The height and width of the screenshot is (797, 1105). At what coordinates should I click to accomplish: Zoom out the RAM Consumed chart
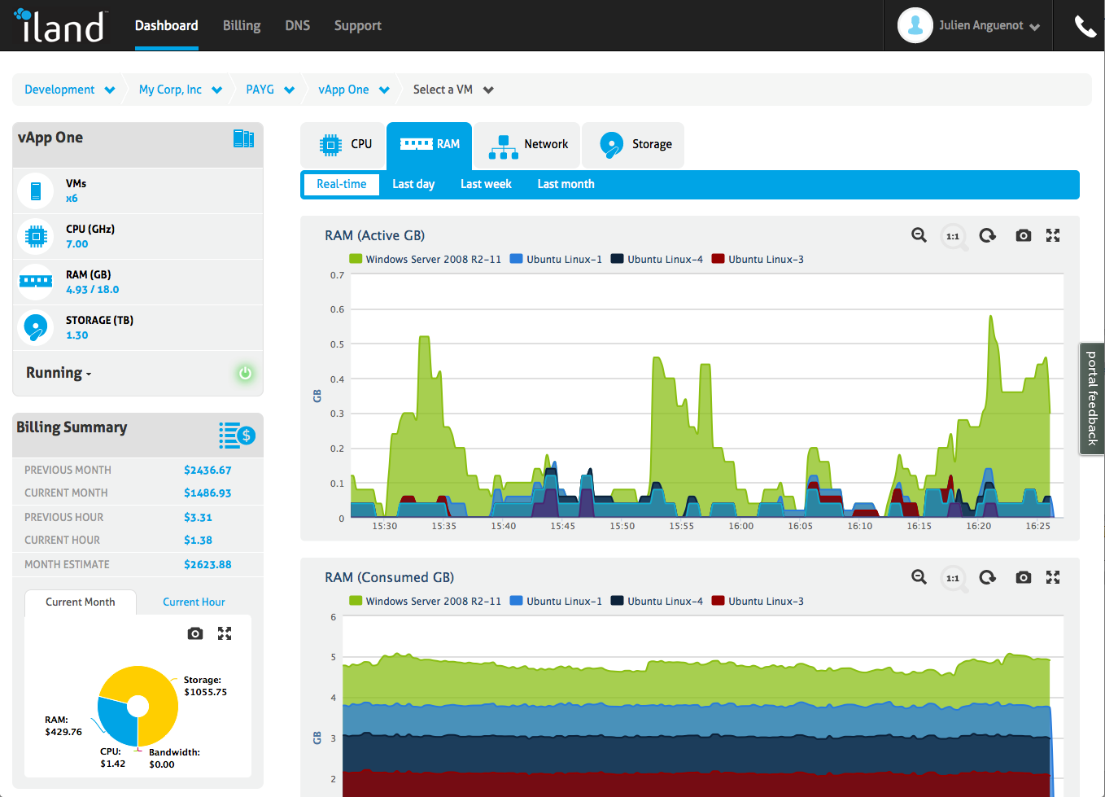(x=919, y=577)
